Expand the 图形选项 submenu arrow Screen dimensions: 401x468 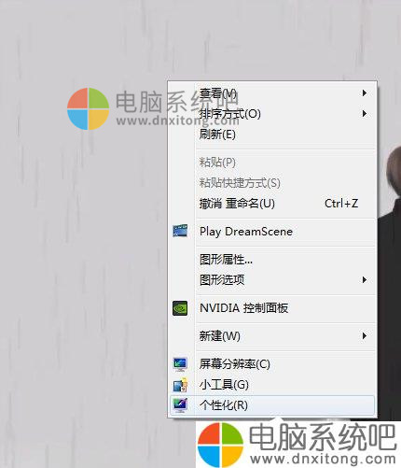pyautogui.click(x=365, y=279)
